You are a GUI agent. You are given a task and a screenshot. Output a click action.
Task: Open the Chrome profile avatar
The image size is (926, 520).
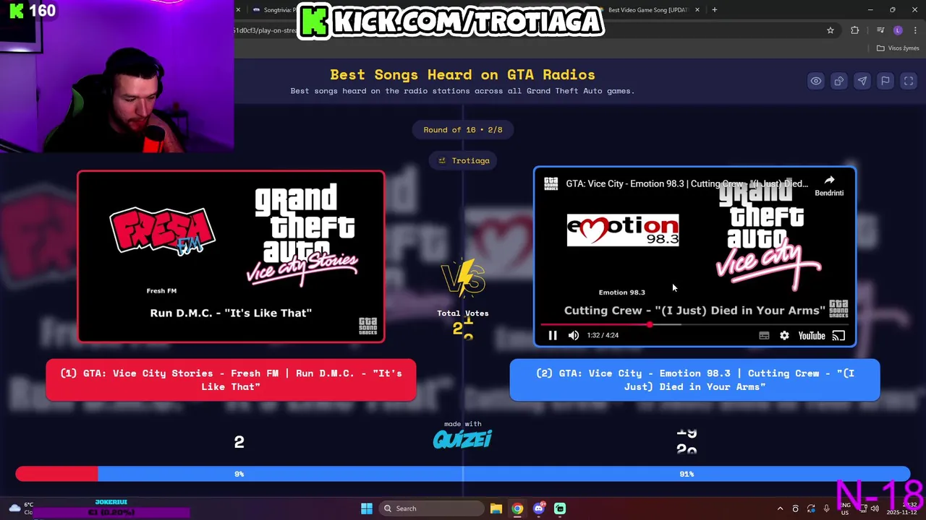(898, 30)
